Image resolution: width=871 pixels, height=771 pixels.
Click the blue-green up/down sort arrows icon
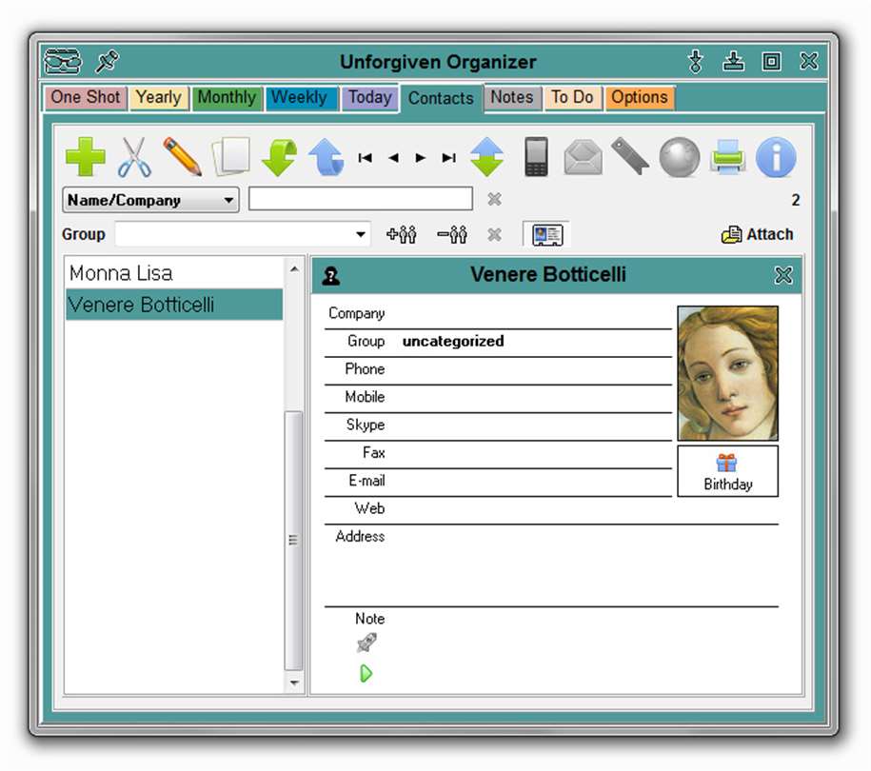[486, 157]
